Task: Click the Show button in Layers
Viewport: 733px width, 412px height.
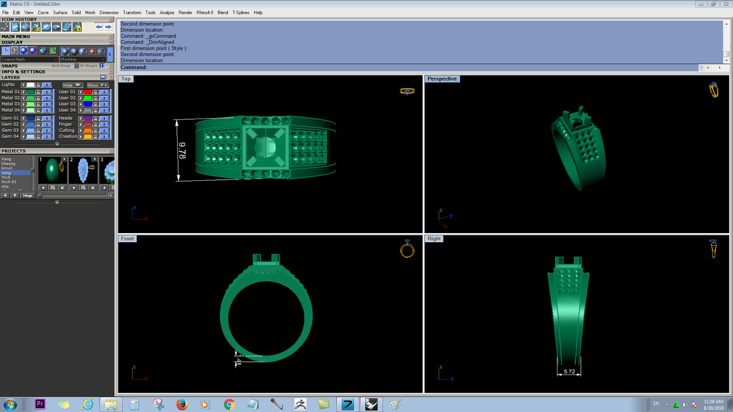Action: pos(98,85)
